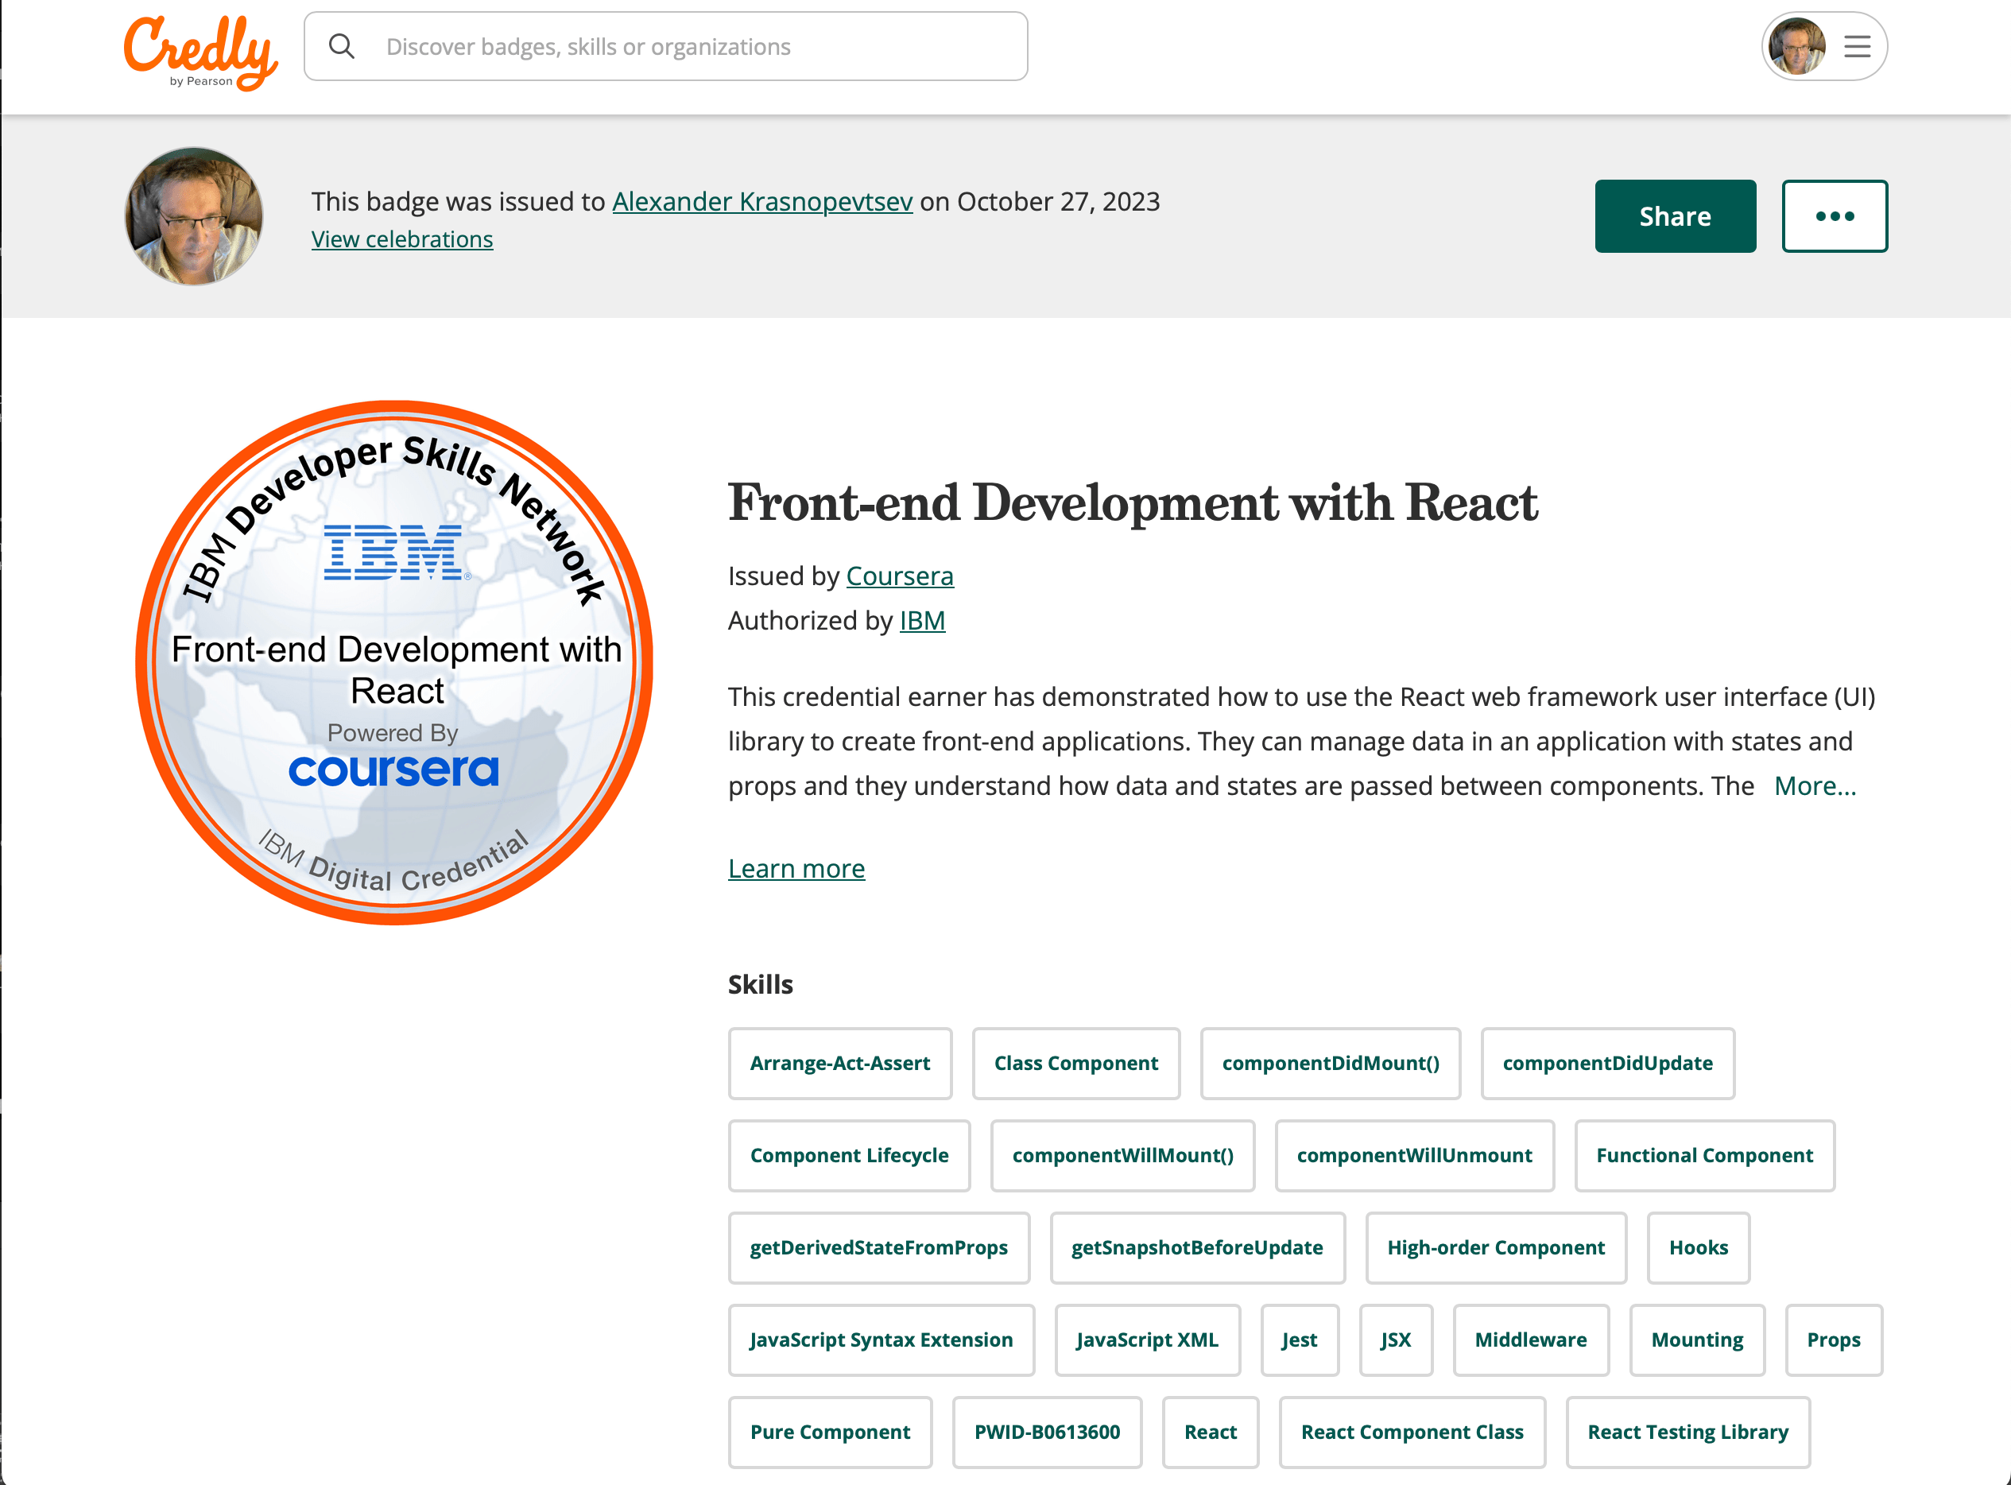Image resolution: width=2011 pixels, height=1485 pixels.
Task: Open the React Testing Library skill tag
Action: coord(1687,1432)
